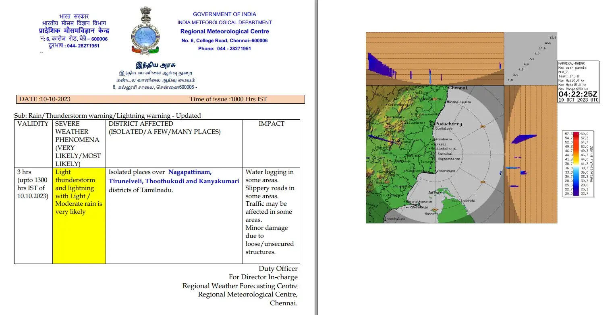
Task: Click the DATE :10-10-2023 text
Action: 45,99
